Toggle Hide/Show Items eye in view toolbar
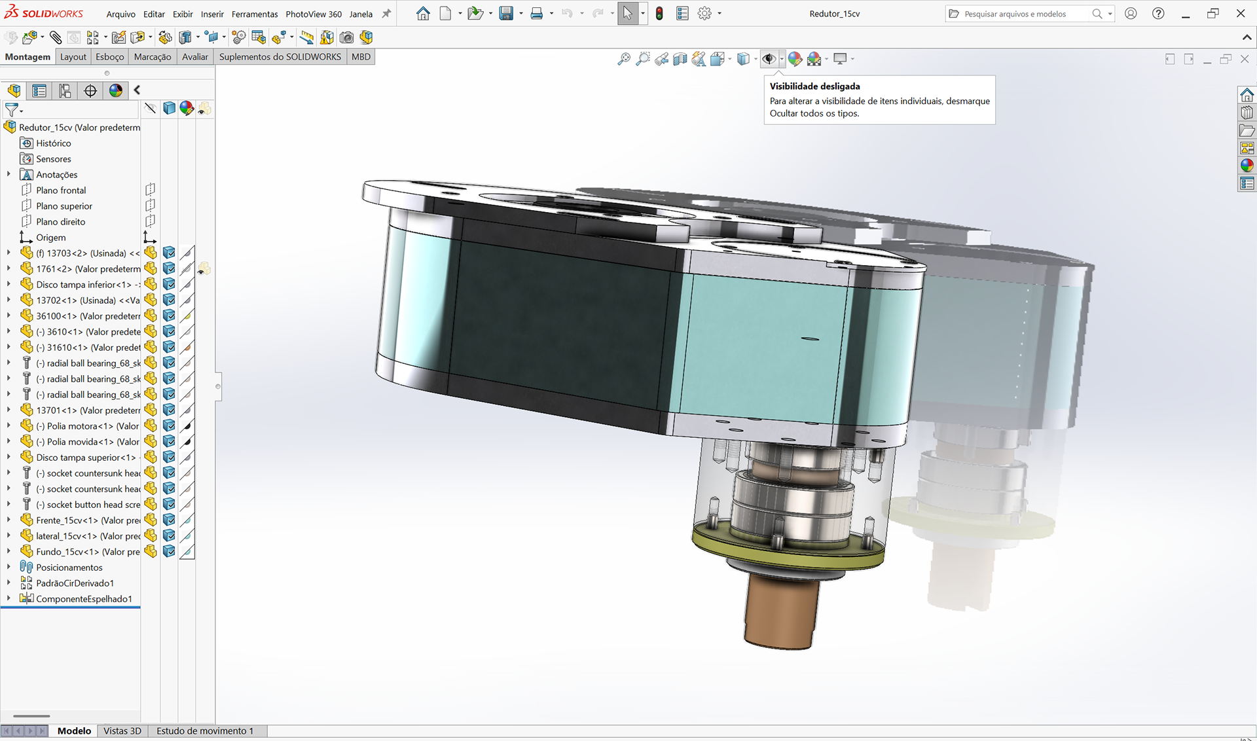The width and height of the screenshot is (1257, 741). (769, 60)
